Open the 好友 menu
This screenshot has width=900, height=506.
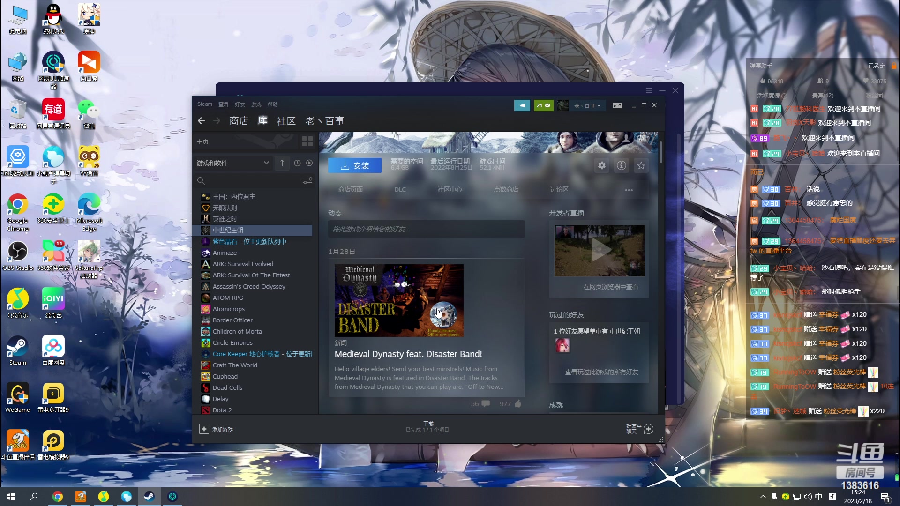pyautogui.click(x=240, y=104)
